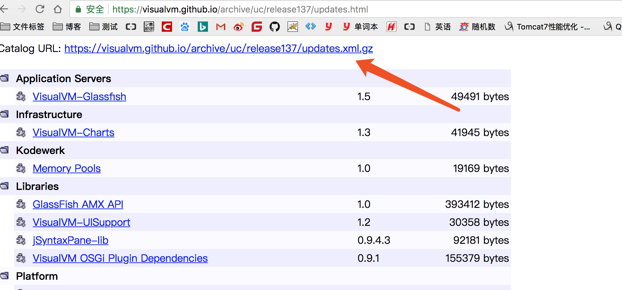Open the red G bookmark
The width and height of the screenshot is (622, 290).
point(257,27)
